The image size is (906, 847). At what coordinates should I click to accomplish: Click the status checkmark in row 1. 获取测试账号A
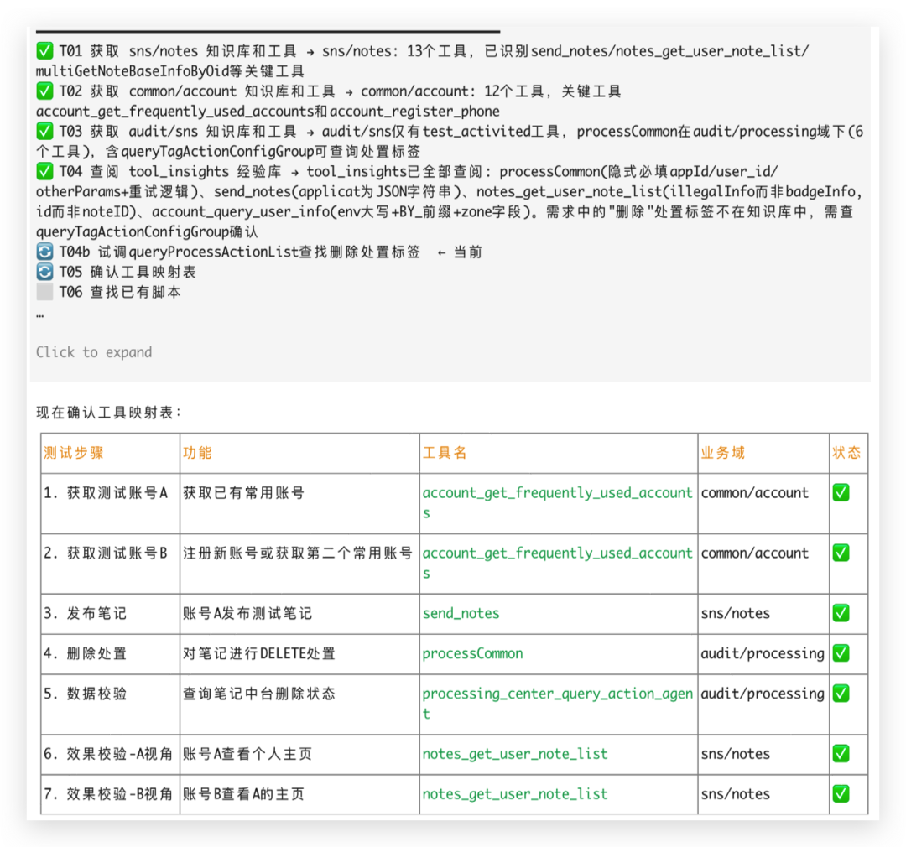tap(841, 493)
